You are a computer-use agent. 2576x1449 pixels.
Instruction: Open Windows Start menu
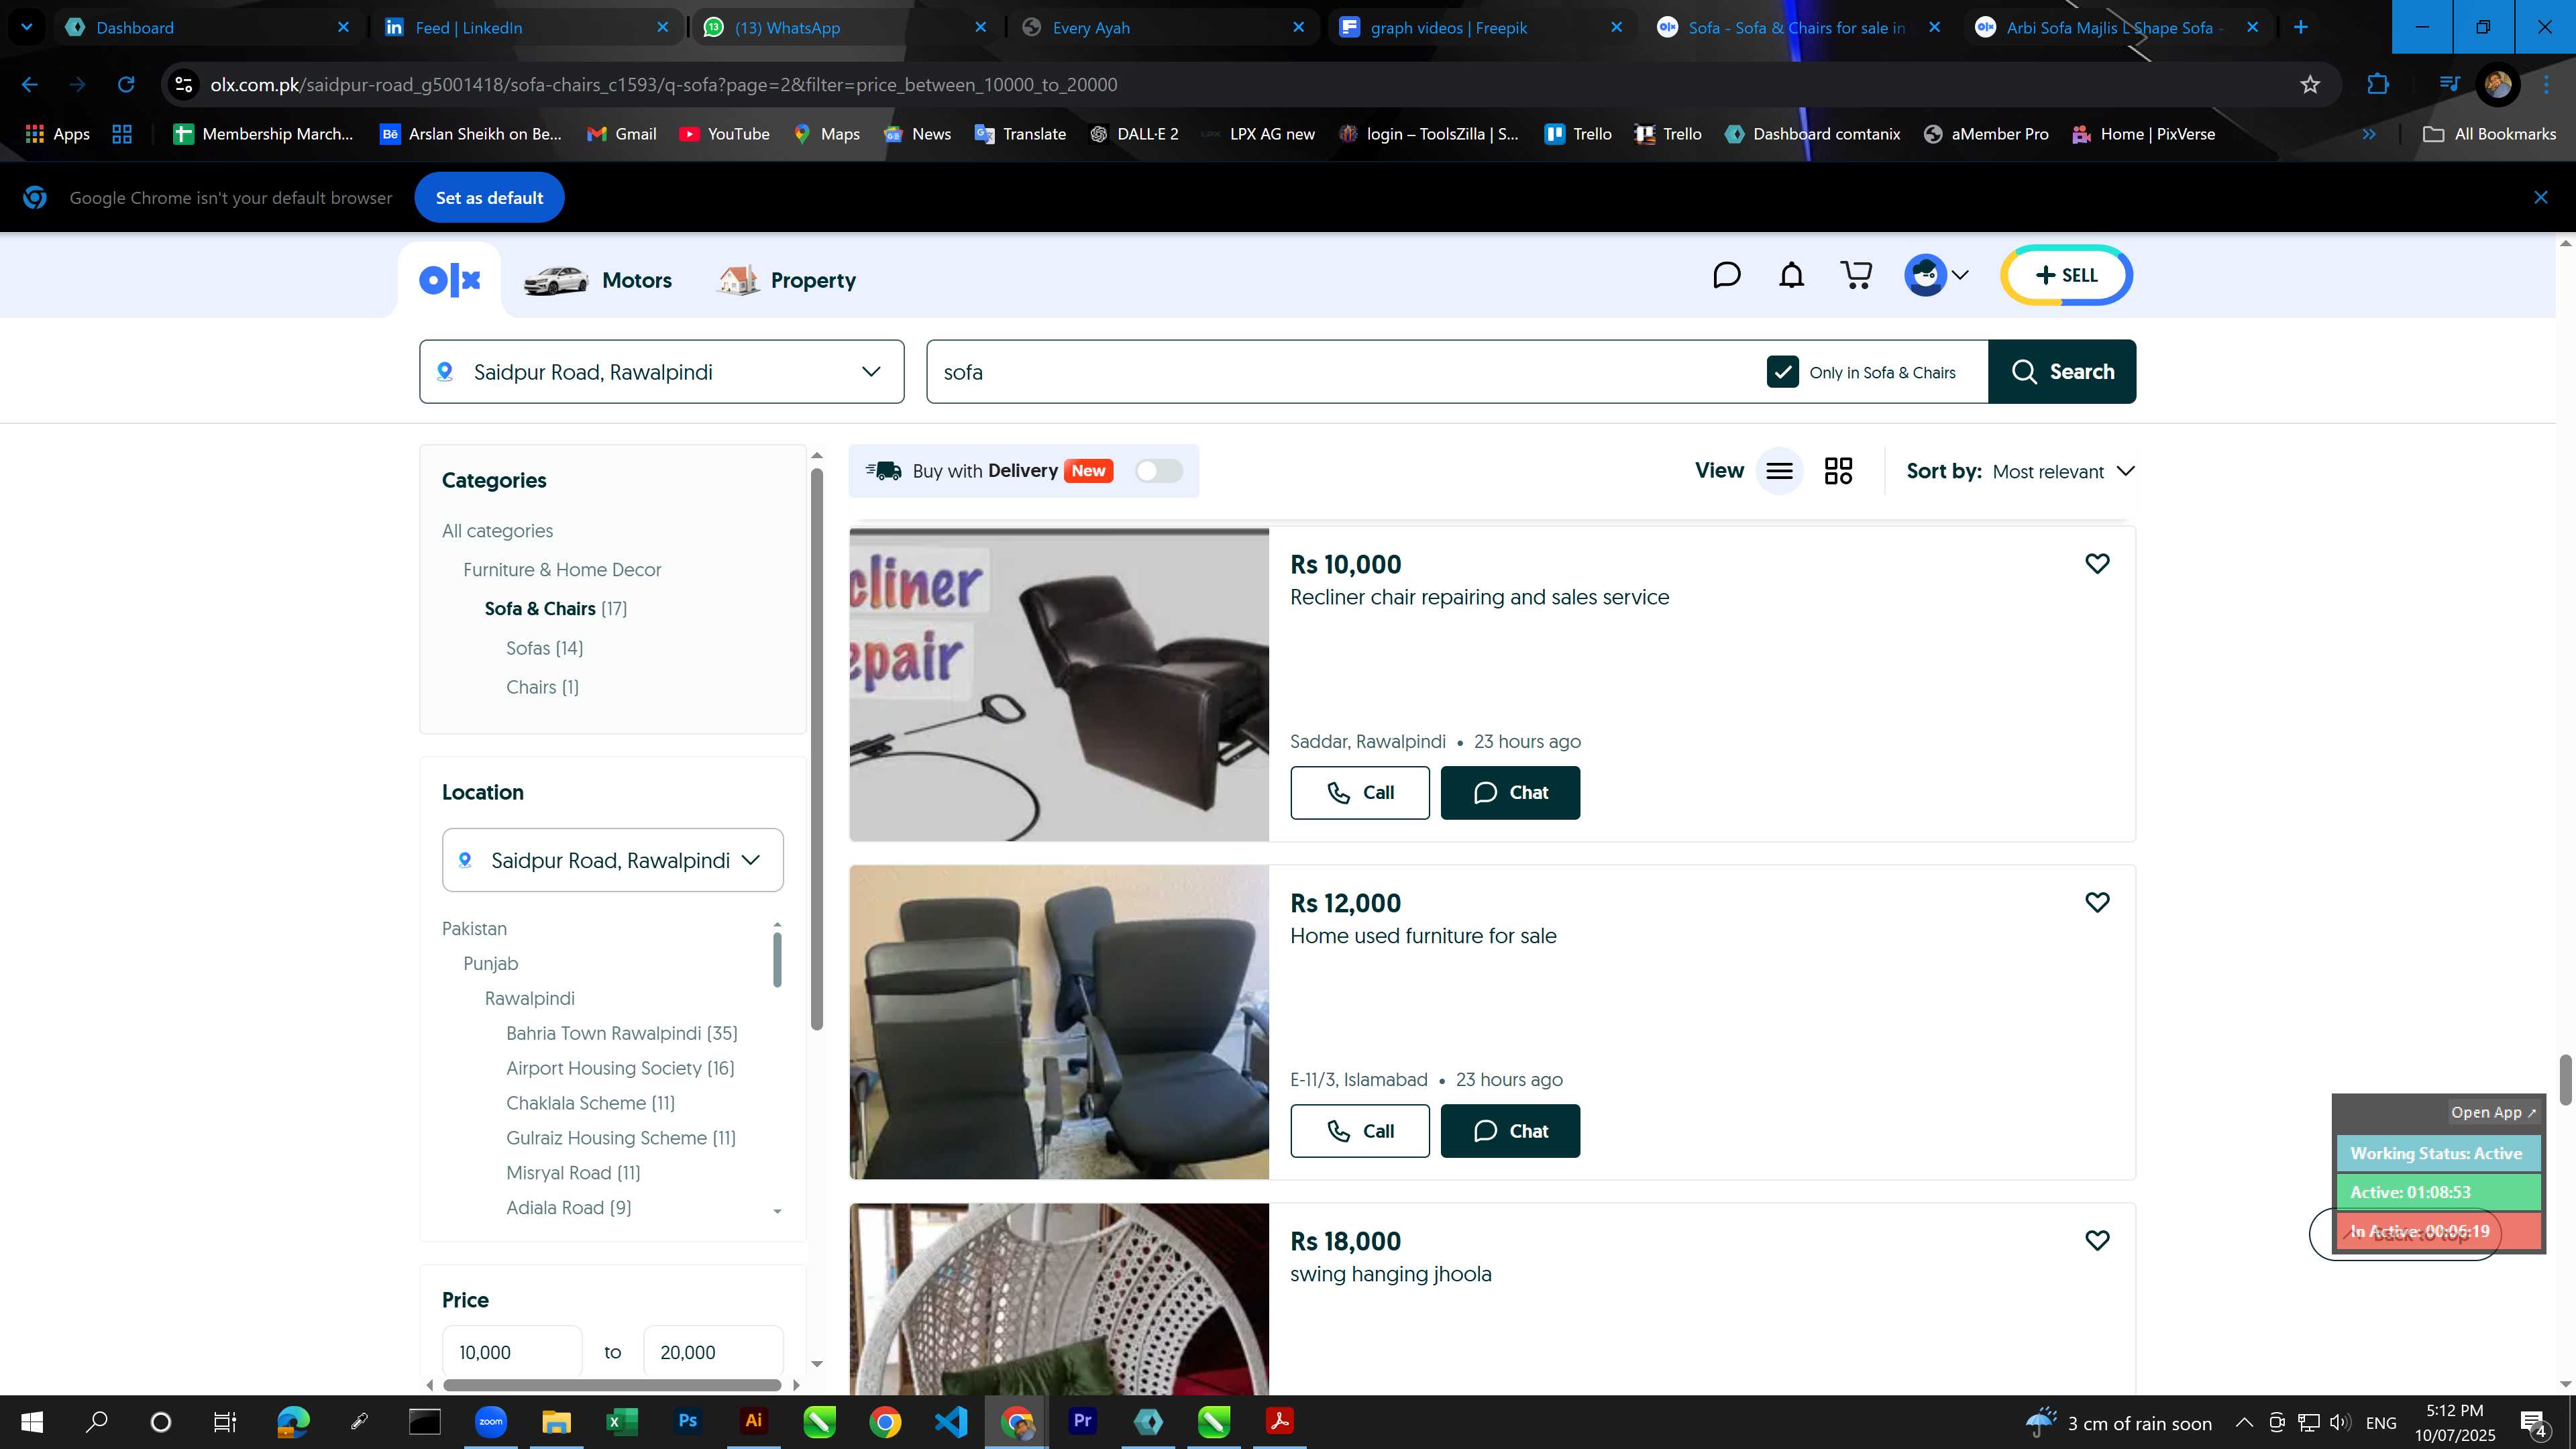32,1421
